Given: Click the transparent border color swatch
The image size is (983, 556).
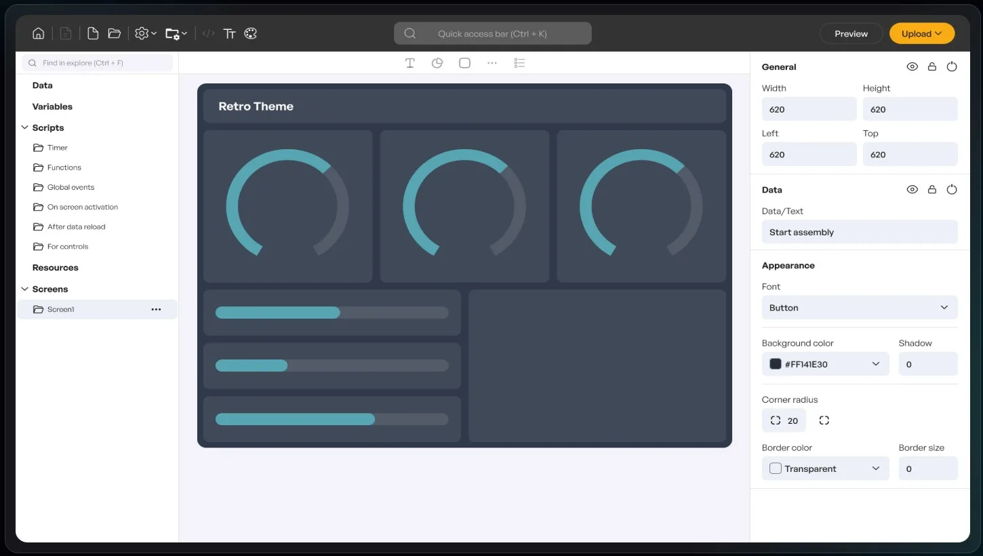Looking at the screenshot, I should [x=776, y=469].
